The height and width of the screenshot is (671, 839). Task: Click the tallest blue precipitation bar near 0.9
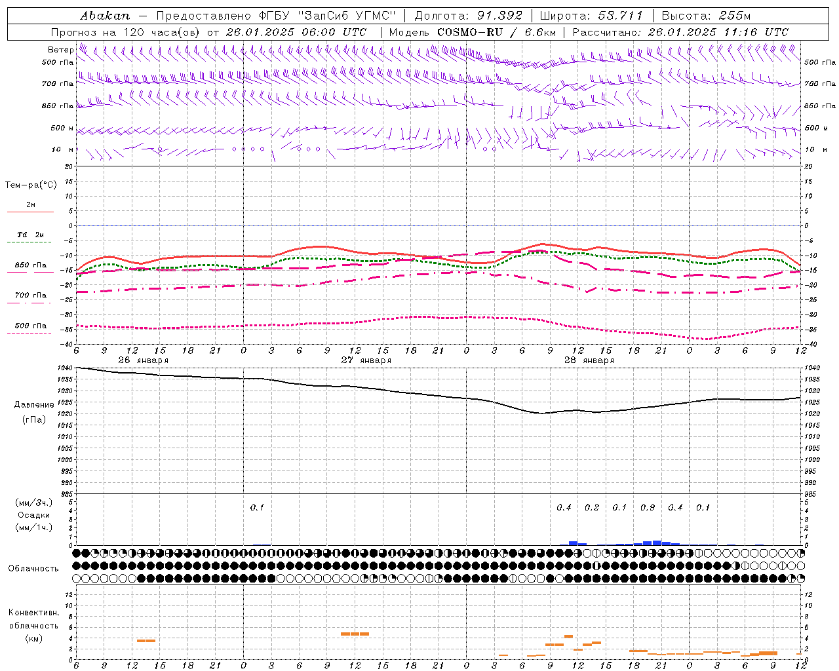tap(657, 543)
